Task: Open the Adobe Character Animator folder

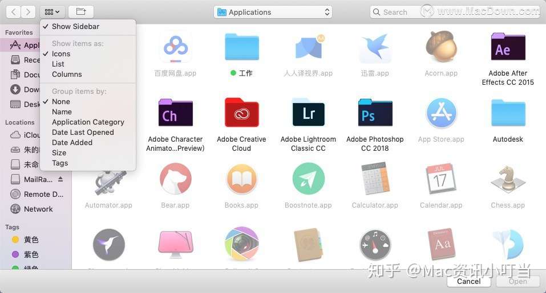Action: pyautogui.click(x=176, y=113)
